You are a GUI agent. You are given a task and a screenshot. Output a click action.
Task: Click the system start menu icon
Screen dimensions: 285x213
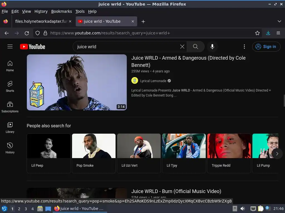(4, 209)
